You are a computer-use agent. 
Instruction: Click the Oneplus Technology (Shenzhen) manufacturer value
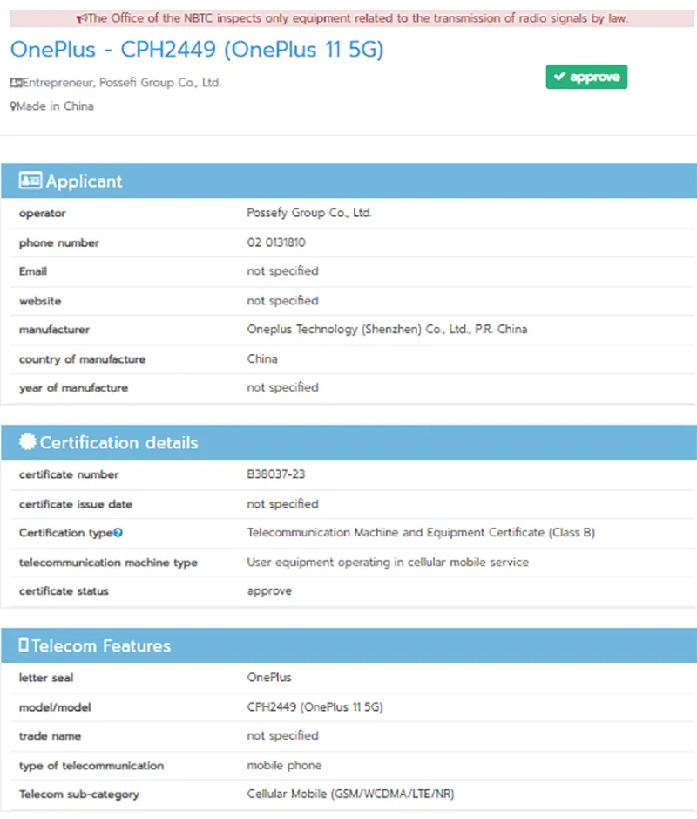[x=387, y=330]
